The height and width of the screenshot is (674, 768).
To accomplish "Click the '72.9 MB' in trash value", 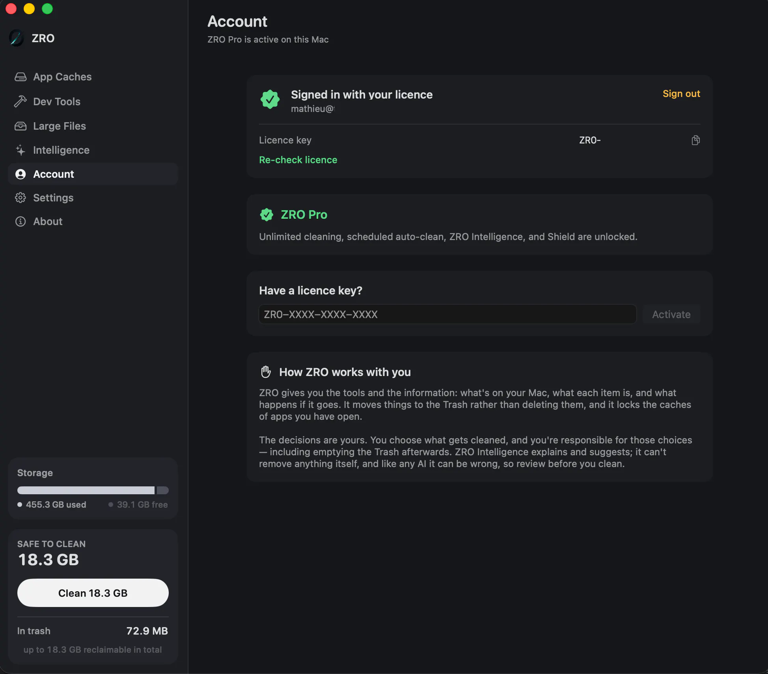I will point(147,631).
